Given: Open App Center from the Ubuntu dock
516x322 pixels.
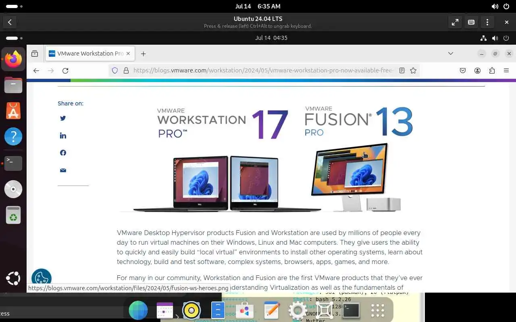Looking at the screenshot, I should 13,111.
